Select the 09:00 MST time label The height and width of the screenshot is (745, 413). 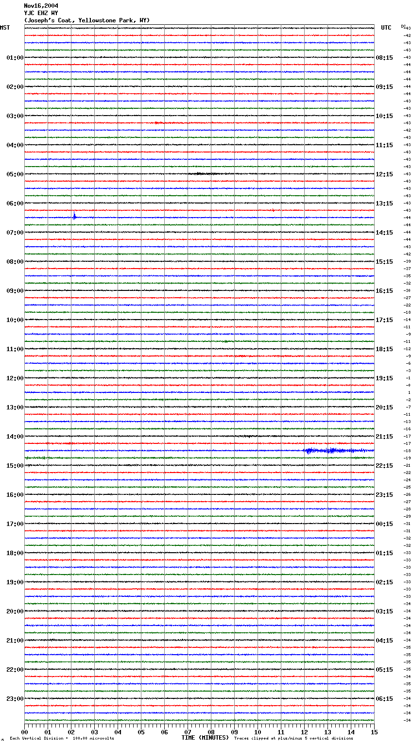pos(15,291)
